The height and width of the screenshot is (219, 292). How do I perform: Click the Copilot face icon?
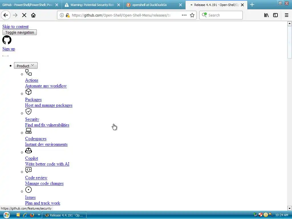[29, 151]
